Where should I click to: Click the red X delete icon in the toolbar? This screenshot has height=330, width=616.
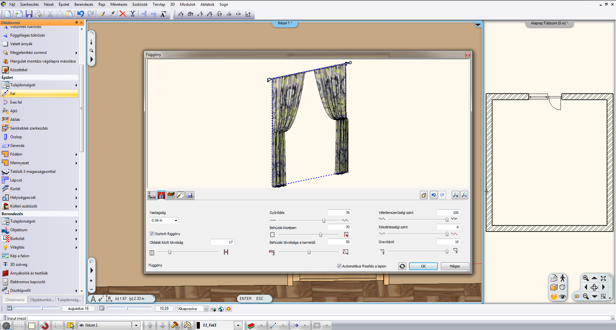pyautogui.click(x=123, y=14)
